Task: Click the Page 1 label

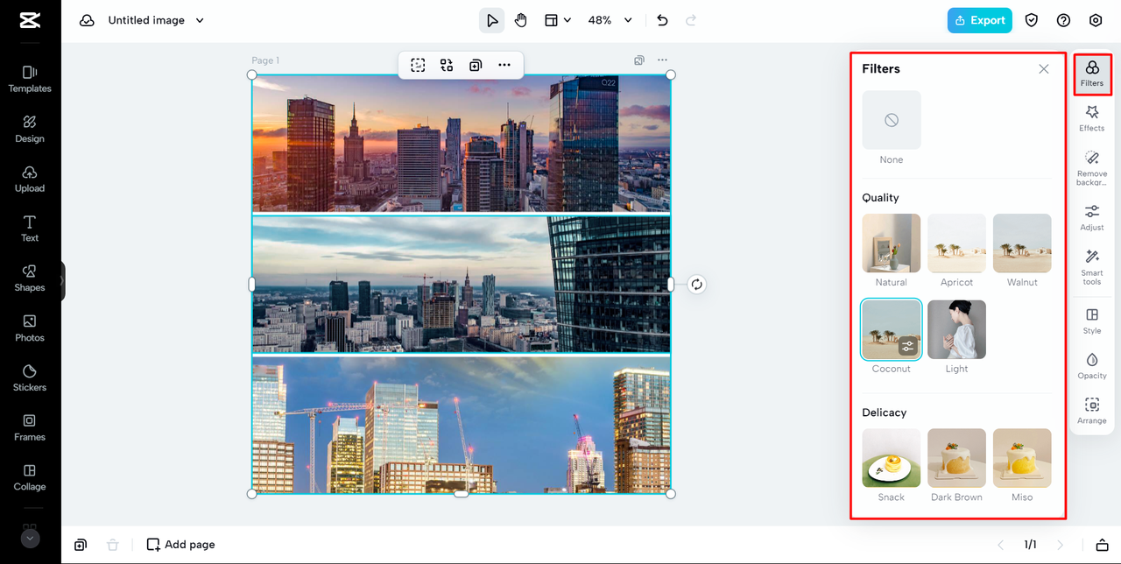Action: [265, 60]
